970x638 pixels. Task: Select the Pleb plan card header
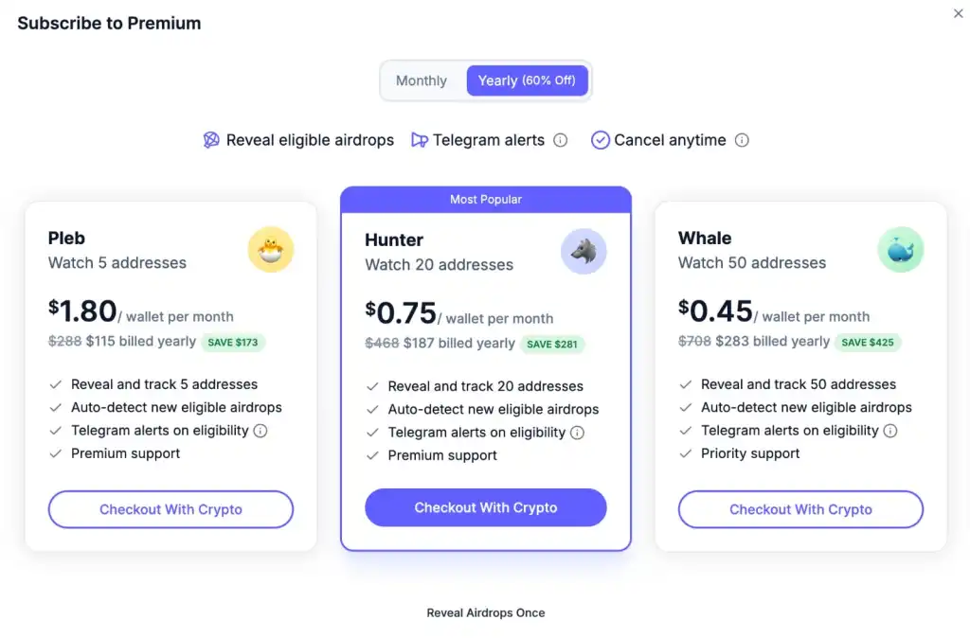point(66,238)
